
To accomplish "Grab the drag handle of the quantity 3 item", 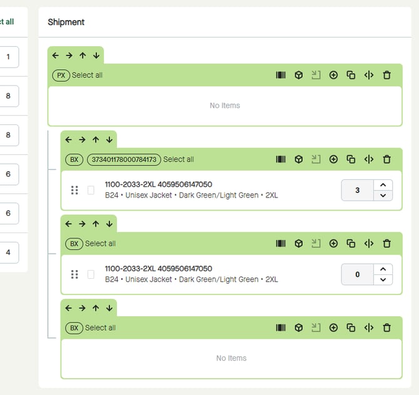I will (x=74, y=190).
